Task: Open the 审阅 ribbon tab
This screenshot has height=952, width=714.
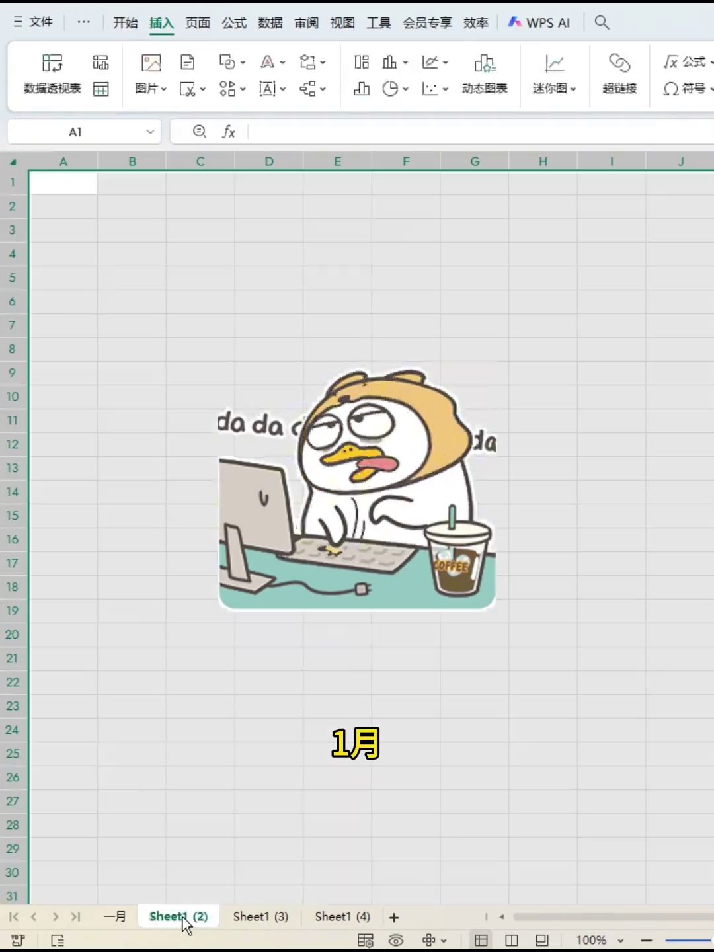Action: (306, 22)
